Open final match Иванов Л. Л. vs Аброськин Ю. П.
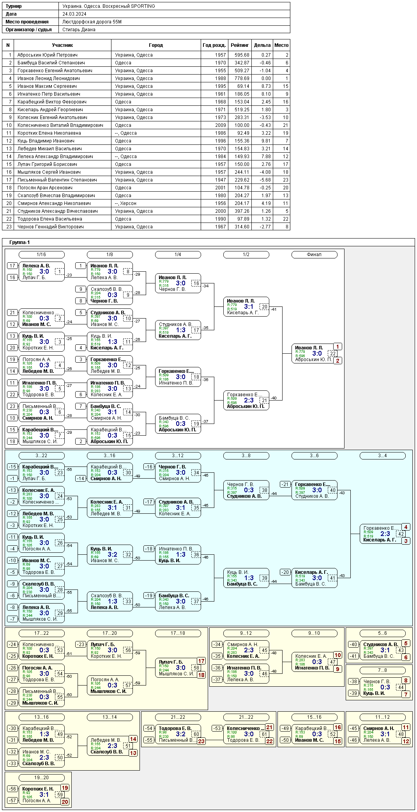The image size is (417, 812). 314,354
